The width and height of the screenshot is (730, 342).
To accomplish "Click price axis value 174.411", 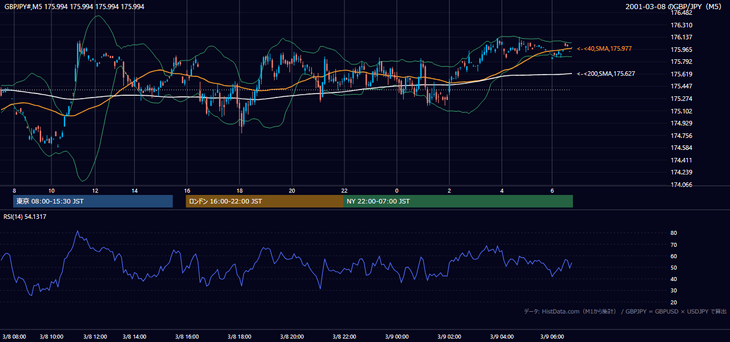I will click(x=681, y=160).
